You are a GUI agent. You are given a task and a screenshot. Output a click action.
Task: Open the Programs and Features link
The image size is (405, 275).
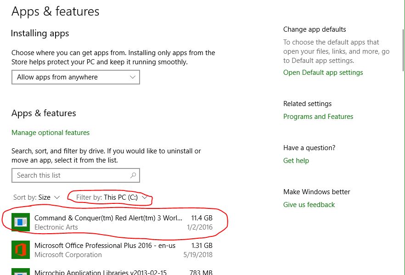(x=318, y=117)
